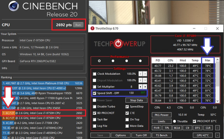Select the first Performance profile radio button
Viewport: 224px width, 139px height.
click(99, 61)
